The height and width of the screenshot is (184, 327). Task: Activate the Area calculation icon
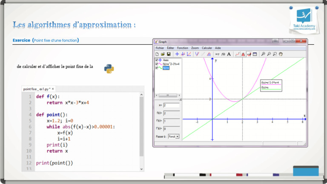coord(243,54)
